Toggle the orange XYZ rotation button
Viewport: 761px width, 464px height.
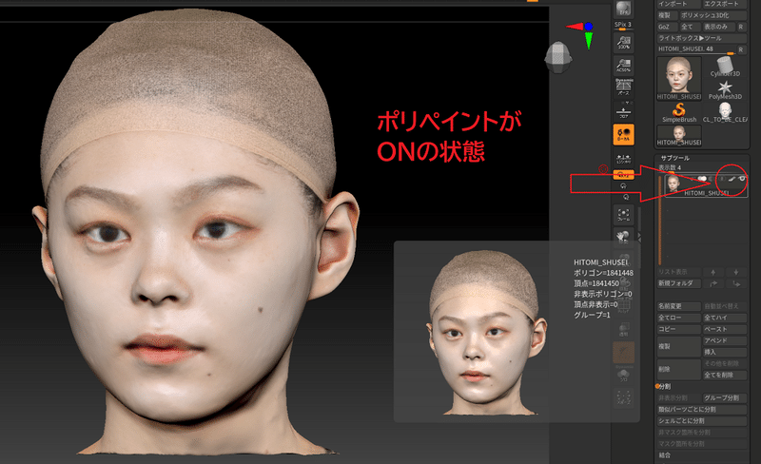pos(624,175)
